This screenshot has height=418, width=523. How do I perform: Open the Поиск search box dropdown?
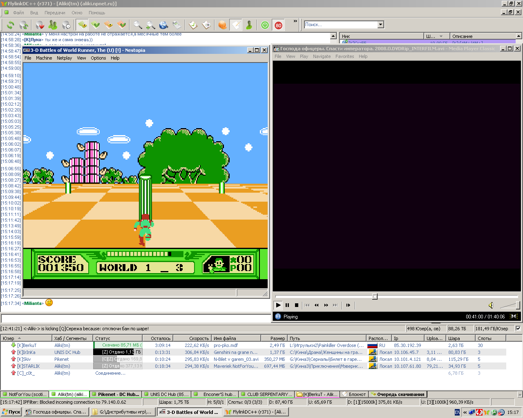point(381,24)
